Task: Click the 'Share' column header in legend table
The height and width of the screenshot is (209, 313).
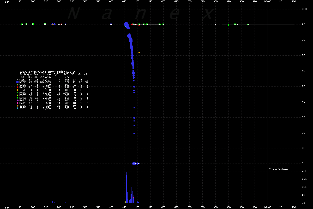Action: pos(47,74)
